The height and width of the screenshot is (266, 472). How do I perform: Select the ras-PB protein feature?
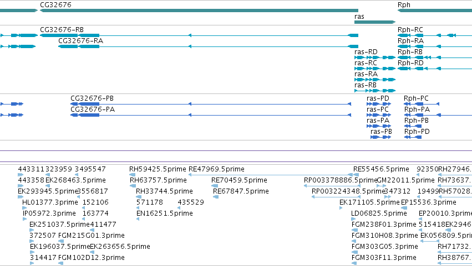pyautogui.click(x=381, y=137)
